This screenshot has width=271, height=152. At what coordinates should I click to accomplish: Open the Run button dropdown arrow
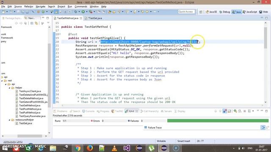[86, 12]
